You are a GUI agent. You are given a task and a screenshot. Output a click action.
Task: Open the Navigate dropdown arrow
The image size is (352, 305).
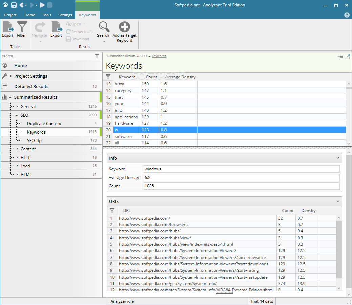40,42
